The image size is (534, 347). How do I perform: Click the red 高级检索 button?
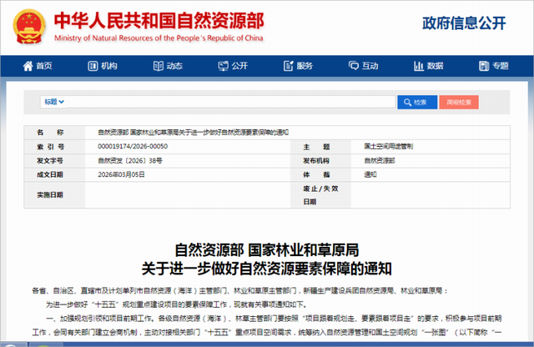[459, 102]
